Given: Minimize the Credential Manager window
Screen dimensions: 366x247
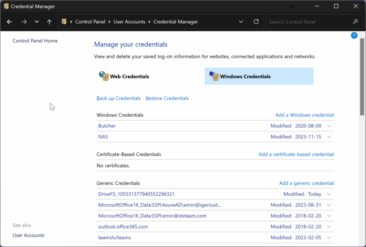Looking at the screenshot, I should (x=317, y=6).
